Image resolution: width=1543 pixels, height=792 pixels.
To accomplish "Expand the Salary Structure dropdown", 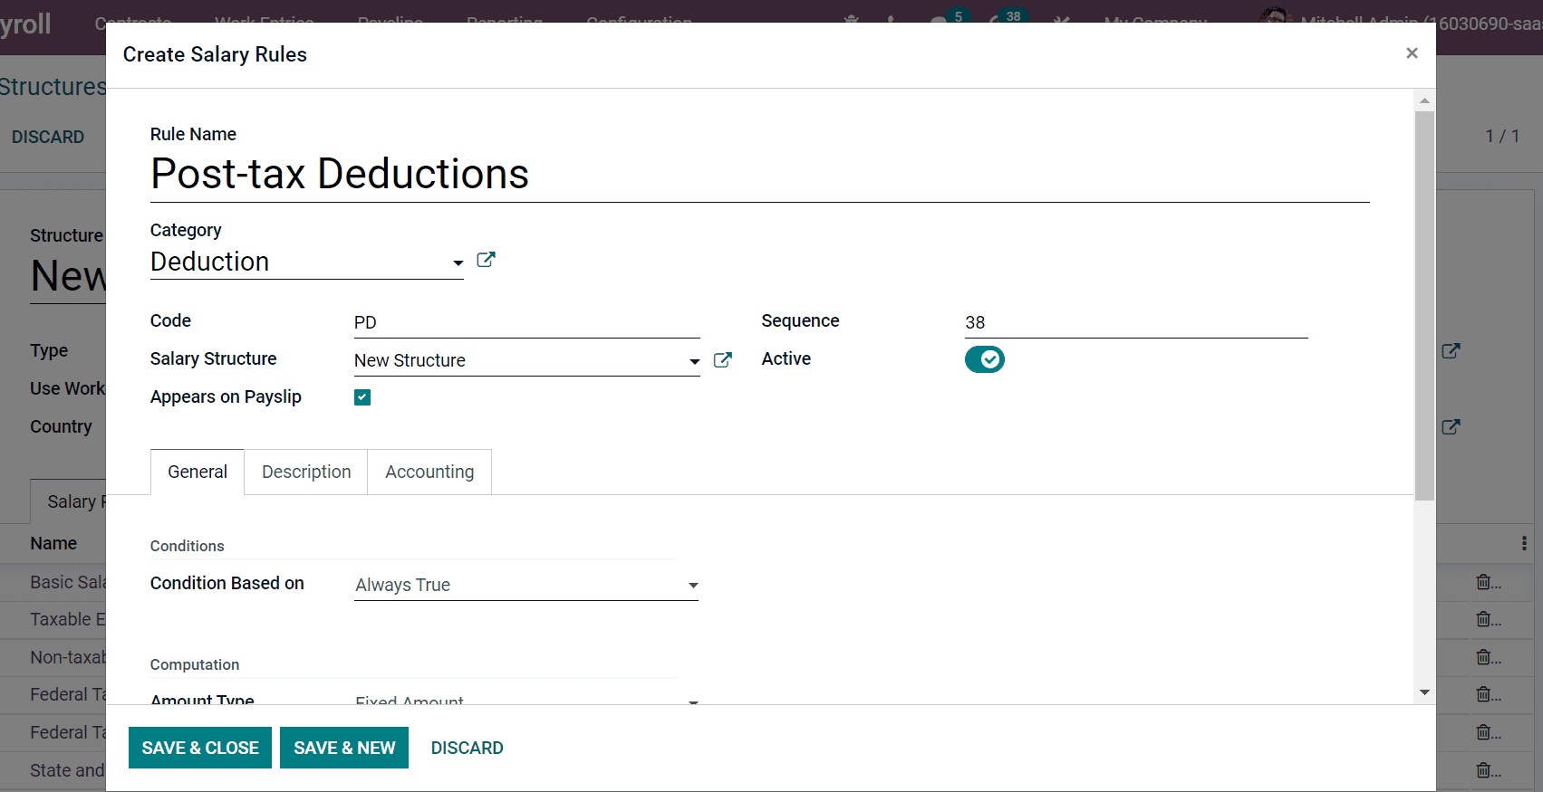I will pyautogui.click(x=694, y=361).
